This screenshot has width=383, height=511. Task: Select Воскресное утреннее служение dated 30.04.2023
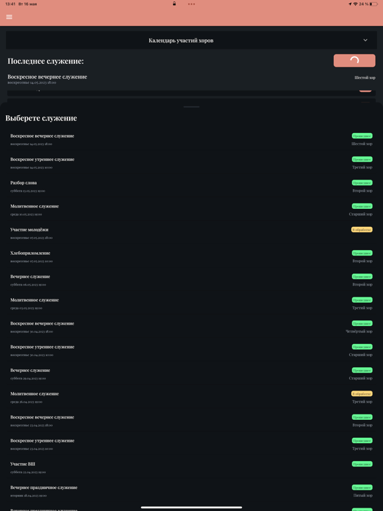point(191,351)
